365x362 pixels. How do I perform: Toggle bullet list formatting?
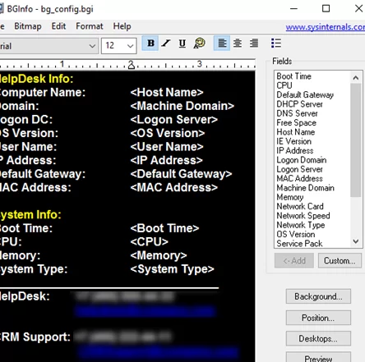click(276, 44)
